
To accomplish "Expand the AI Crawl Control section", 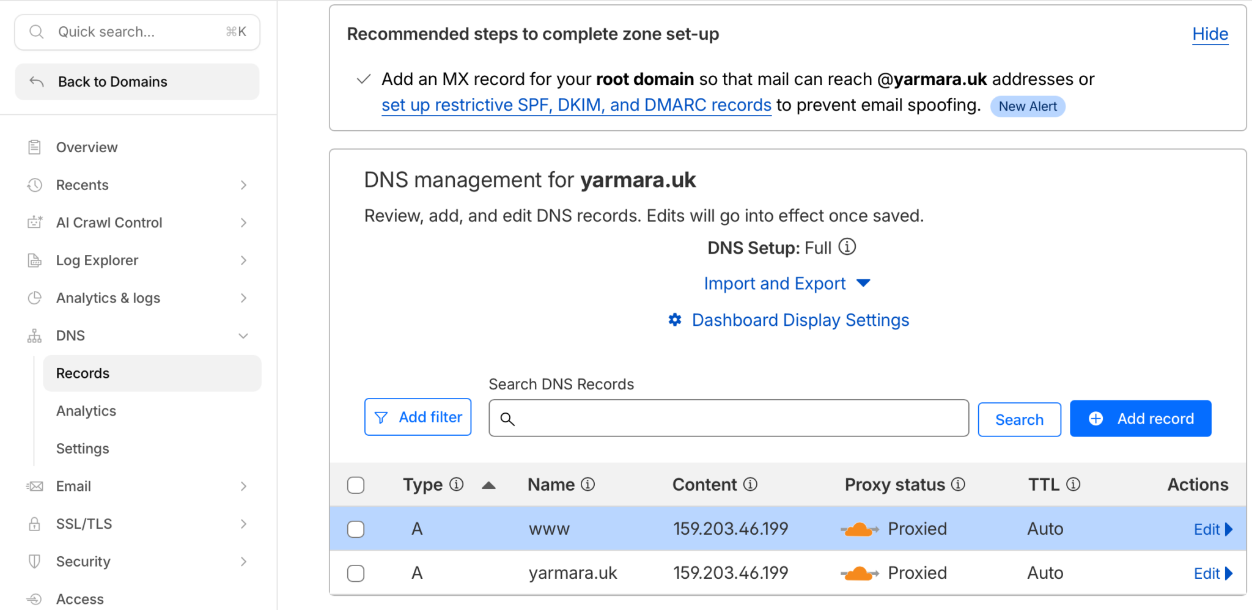I will click(x=243, y=222).
